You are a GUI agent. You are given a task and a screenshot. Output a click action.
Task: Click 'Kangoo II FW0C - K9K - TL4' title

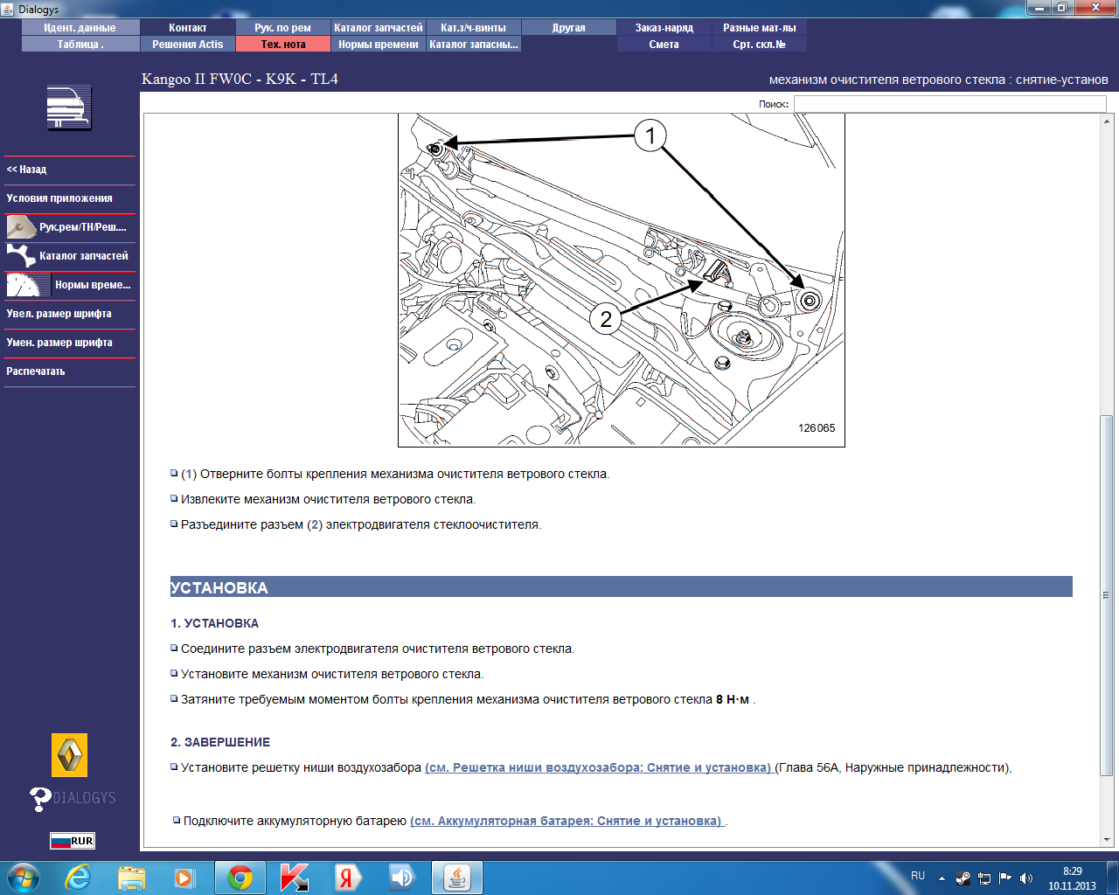pos(240,79)
